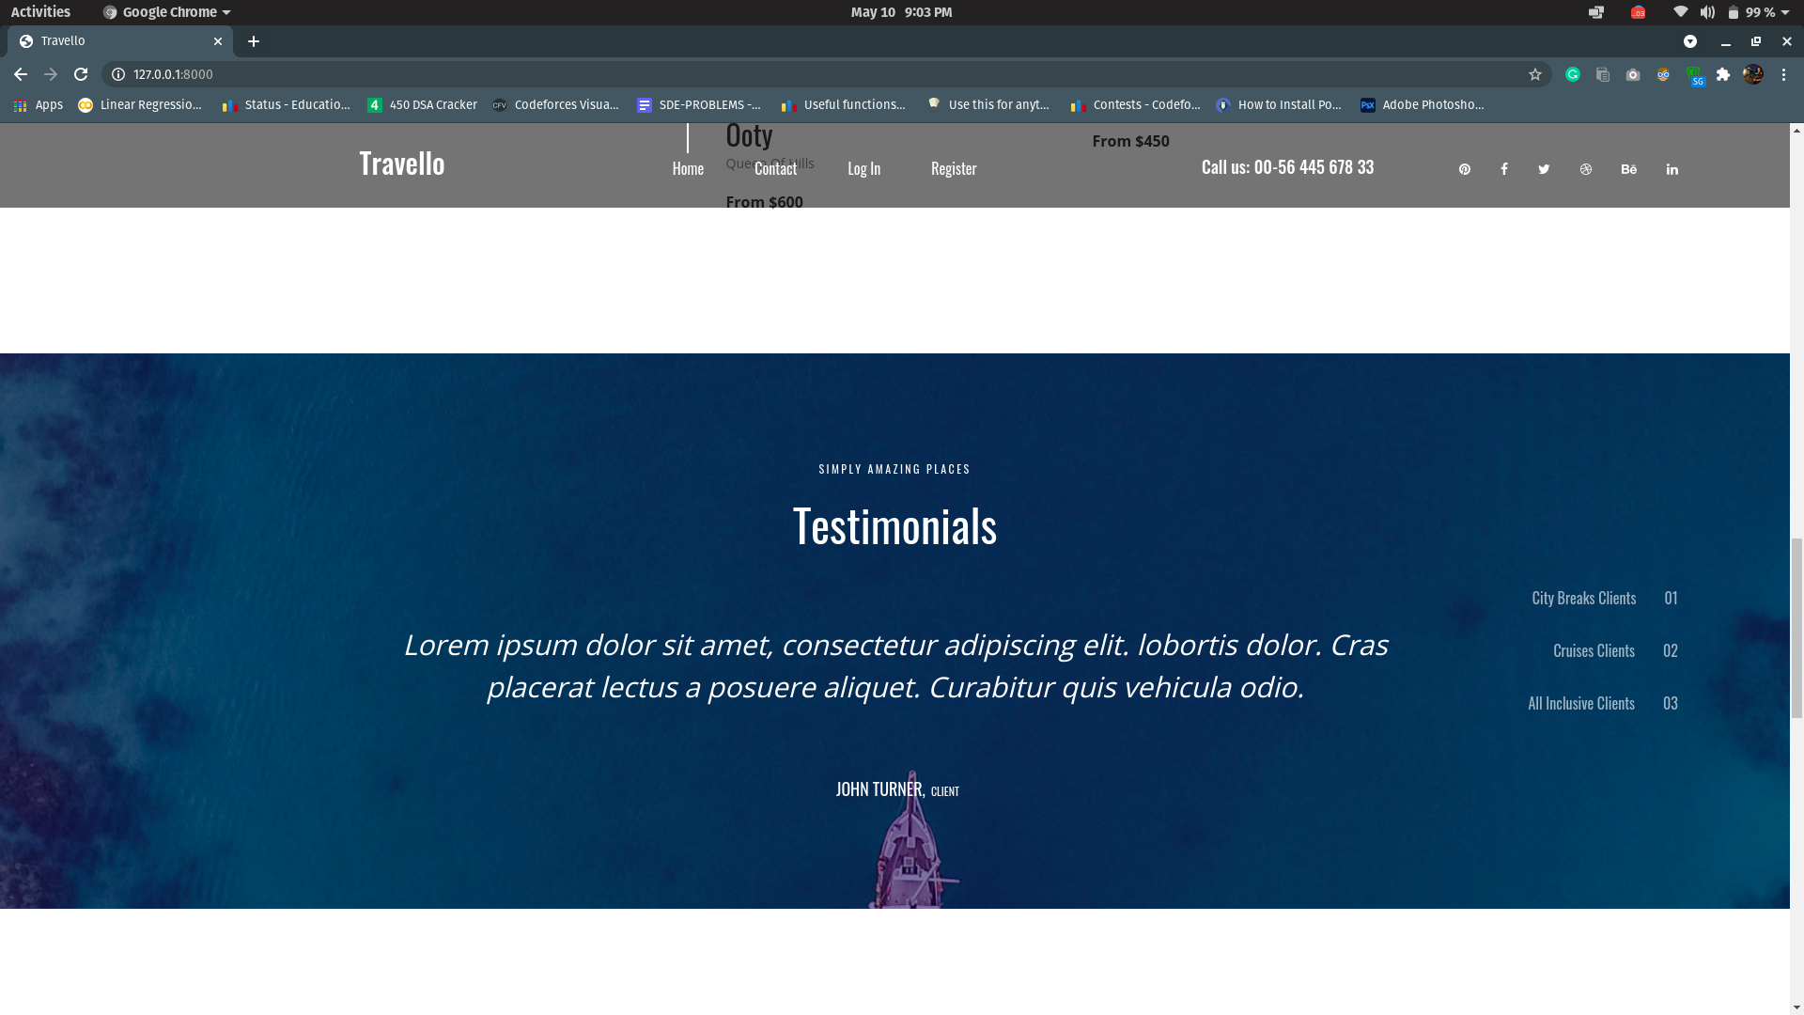Select City Breaks Clients testimonial
1804x1015 pixels.
[x=1584, y=599]
